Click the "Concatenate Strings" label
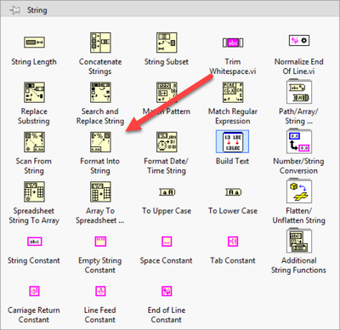The height and width of the screenshot is (330, 340). 100,66
